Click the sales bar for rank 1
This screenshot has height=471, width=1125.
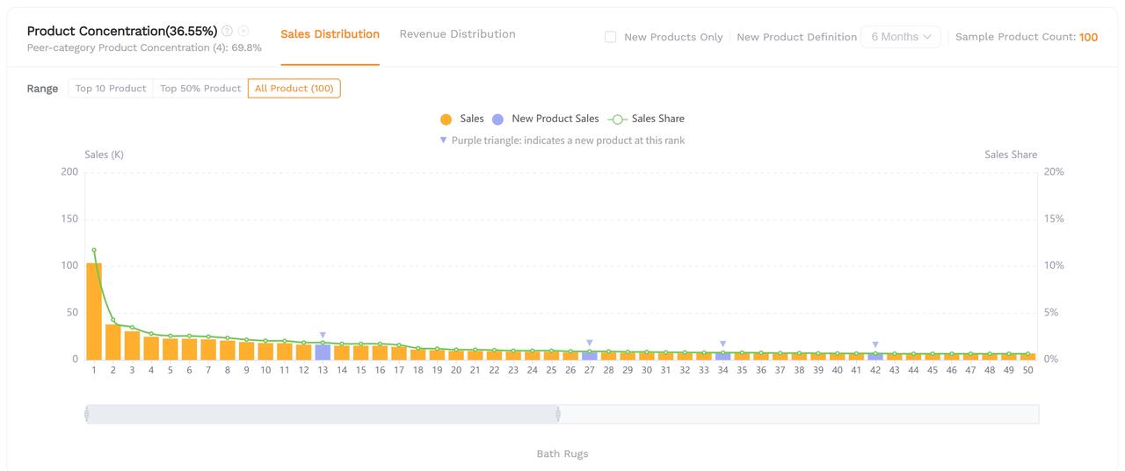[94, 311]
